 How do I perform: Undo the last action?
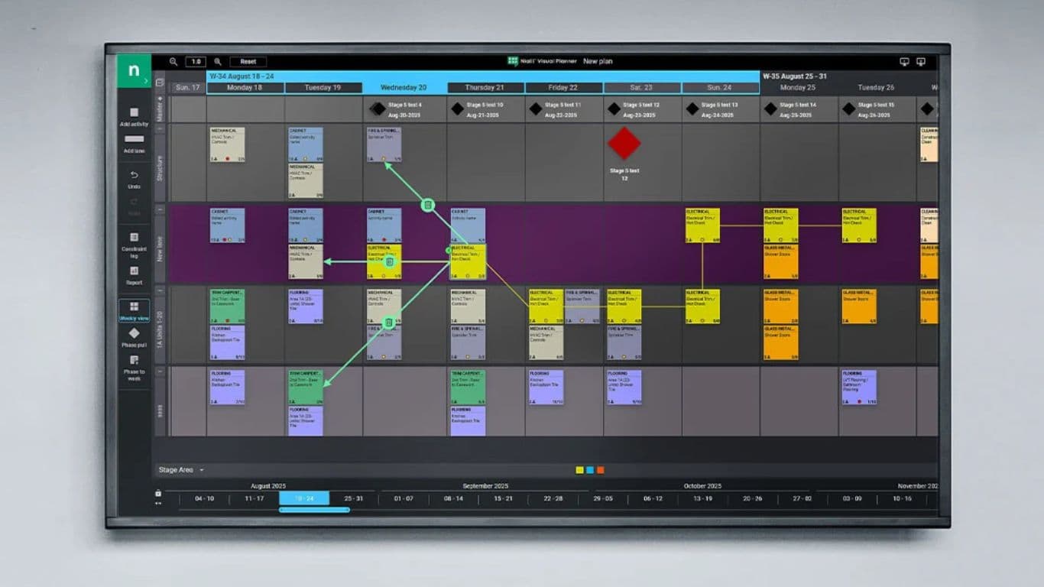click(134, 175)
